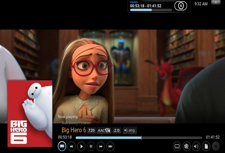Click the Big Hero 6 title text
The height and width of the screenshot is (153, 225).
(74, 130)
